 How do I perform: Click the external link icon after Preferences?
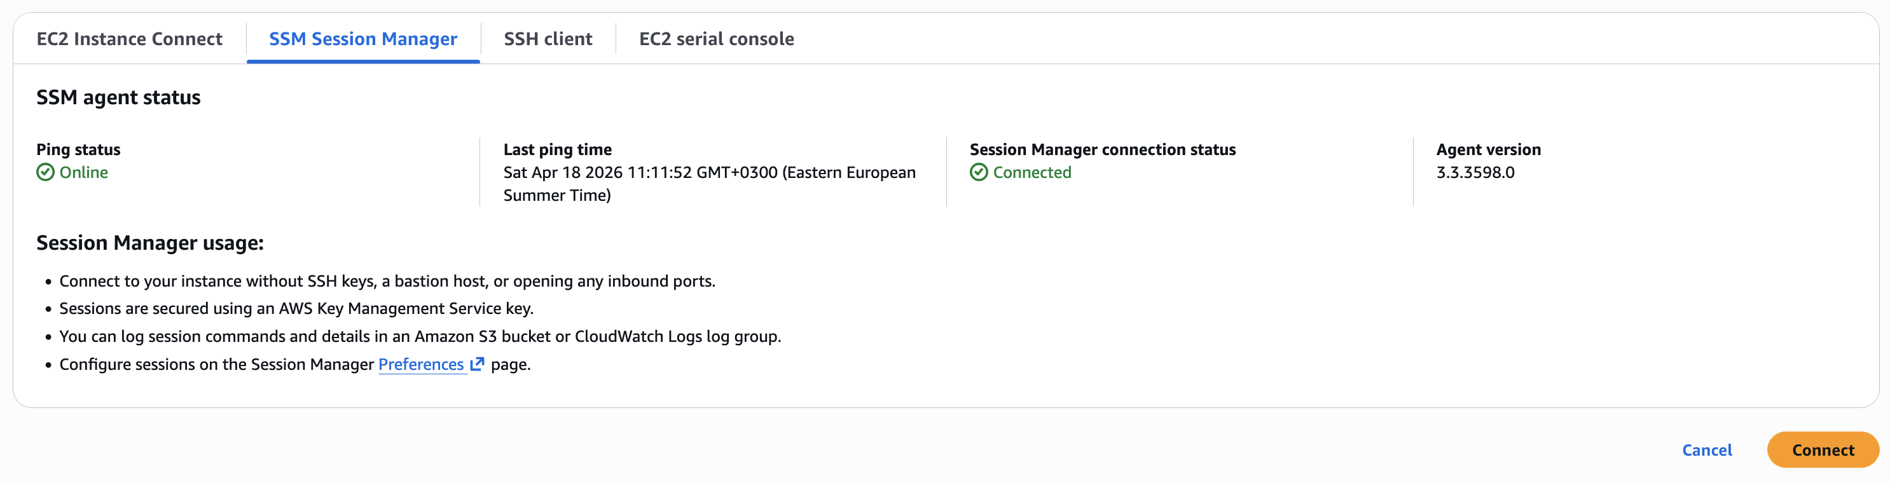[x=477, y=364]
